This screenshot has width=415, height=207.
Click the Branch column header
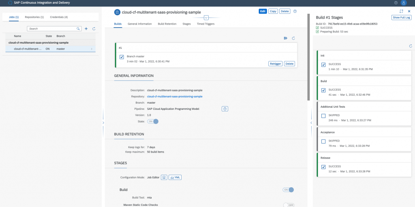[x=61, y=36]
